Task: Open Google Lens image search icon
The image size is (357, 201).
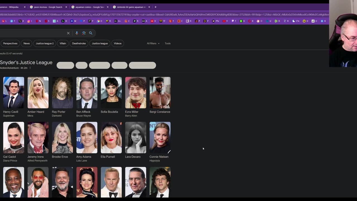Action: [84, 33]
